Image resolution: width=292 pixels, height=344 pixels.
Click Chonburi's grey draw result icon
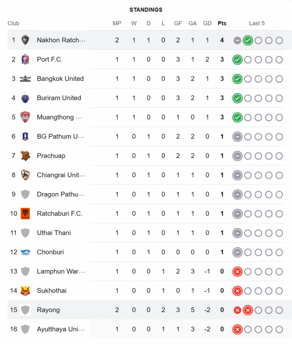click(237, 252)
